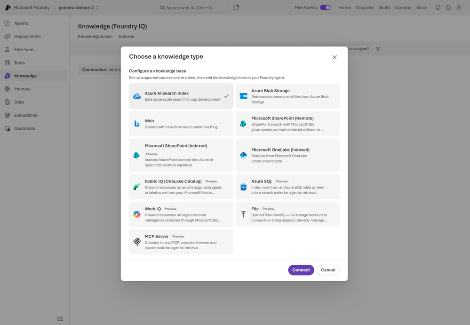The width and height of the screenshot is (470, 325).
Task: Open the Build nav item
Action: coord(384,8)
